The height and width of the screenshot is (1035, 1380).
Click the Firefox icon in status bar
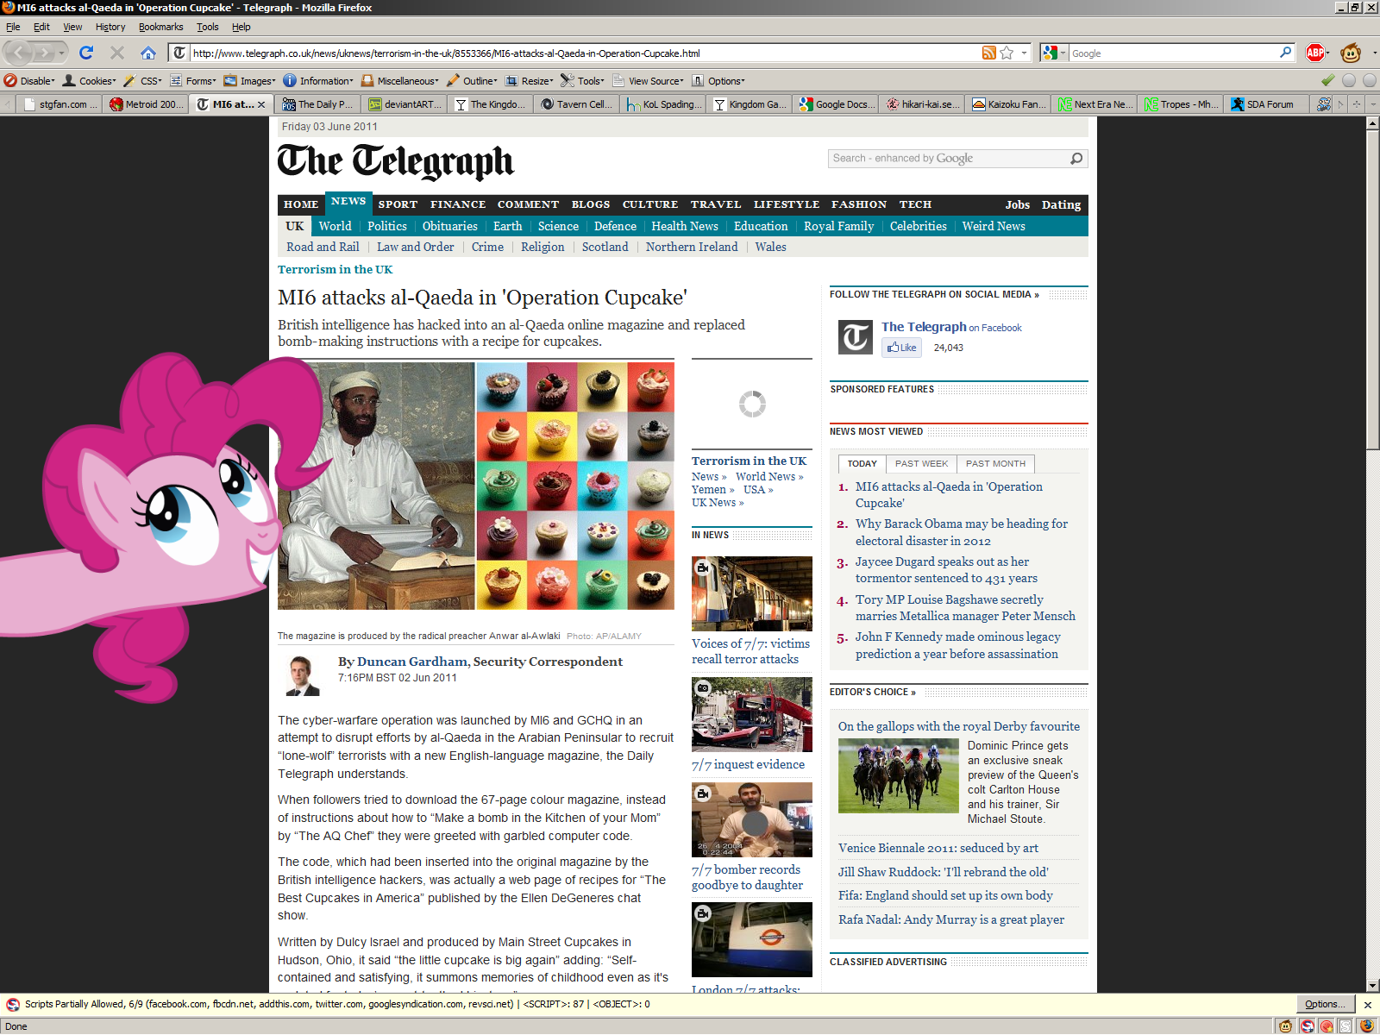[1366, 1026]
